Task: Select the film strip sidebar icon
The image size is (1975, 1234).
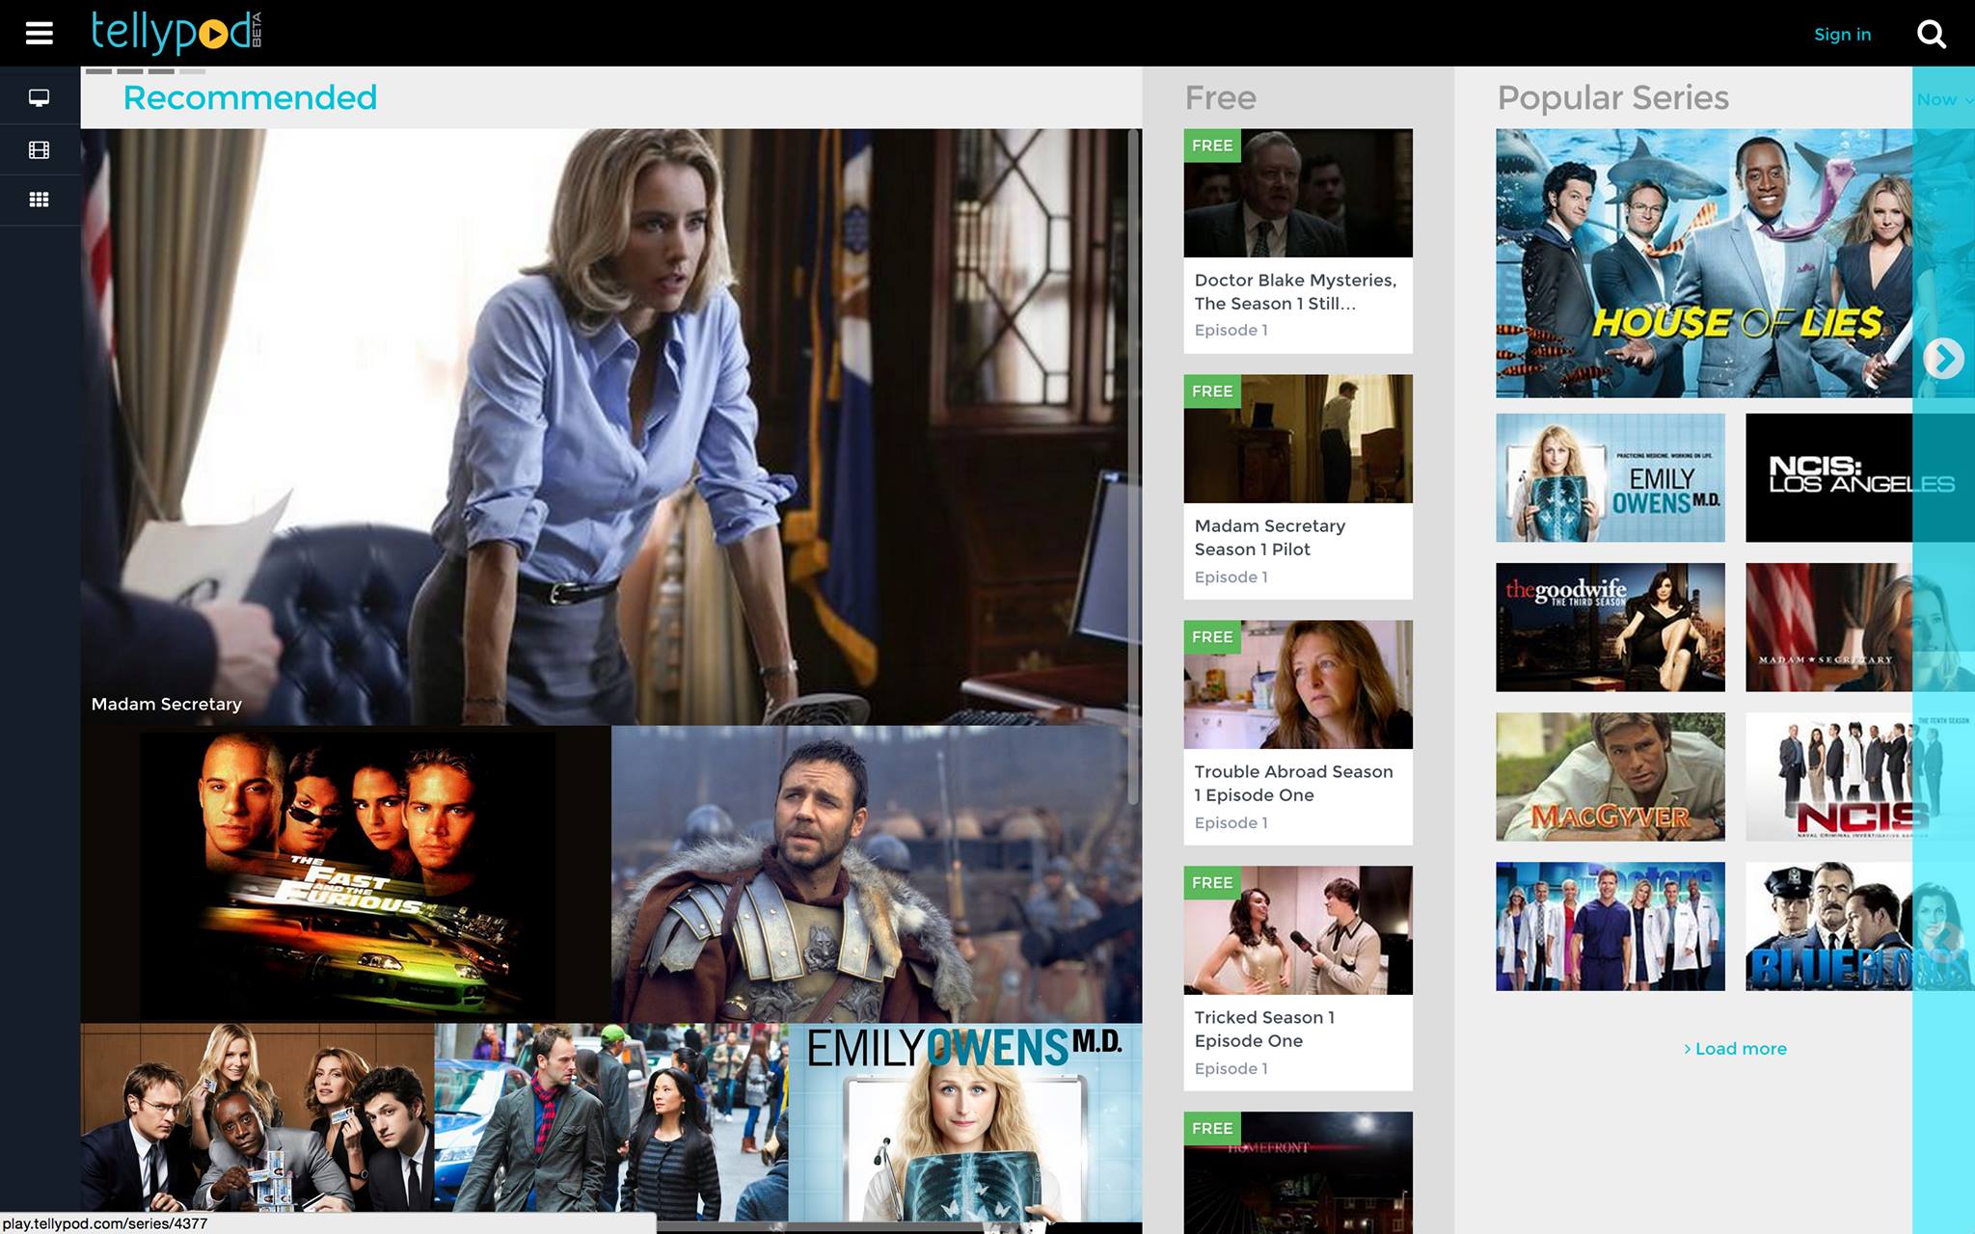Action: 39,149
